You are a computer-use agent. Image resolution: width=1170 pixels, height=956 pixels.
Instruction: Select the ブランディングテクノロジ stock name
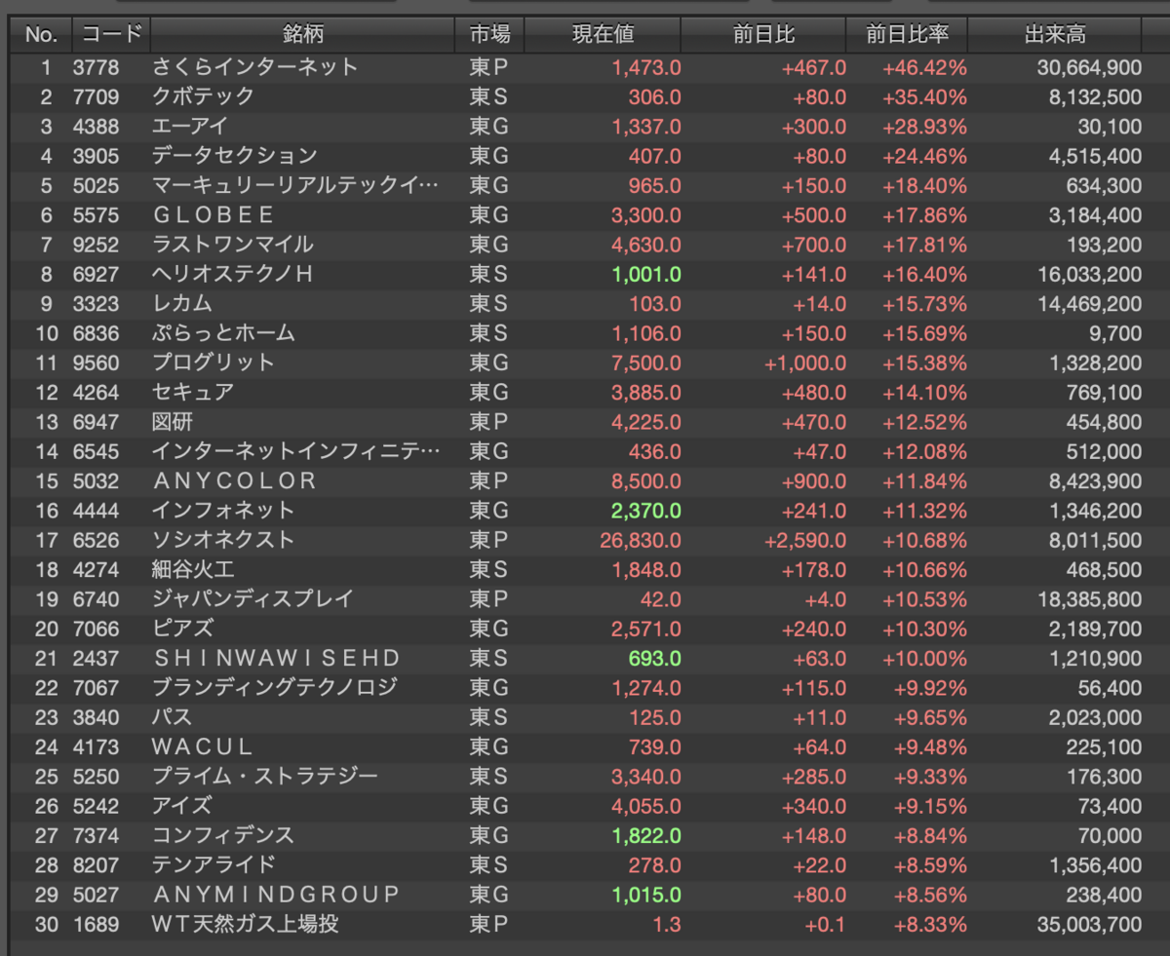click(x=275, y=687)
